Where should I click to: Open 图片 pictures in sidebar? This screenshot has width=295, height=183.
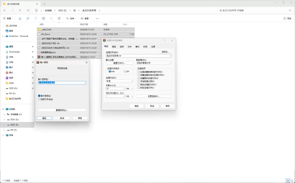point(10,67)
